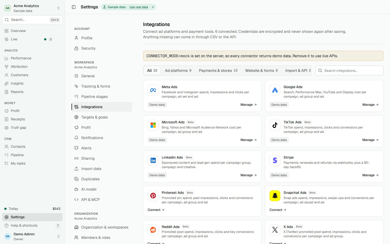Click the TikTok Ads logo
The width and height of the screenshot is (390, 244).
pyautogui.click(x=275, y=125)
